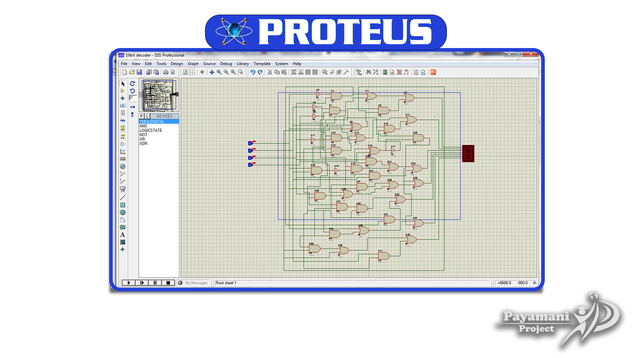This screenshot has width=637, height=358.
Task: Select the 2D circle drawing tool
Action: point(123,212)
